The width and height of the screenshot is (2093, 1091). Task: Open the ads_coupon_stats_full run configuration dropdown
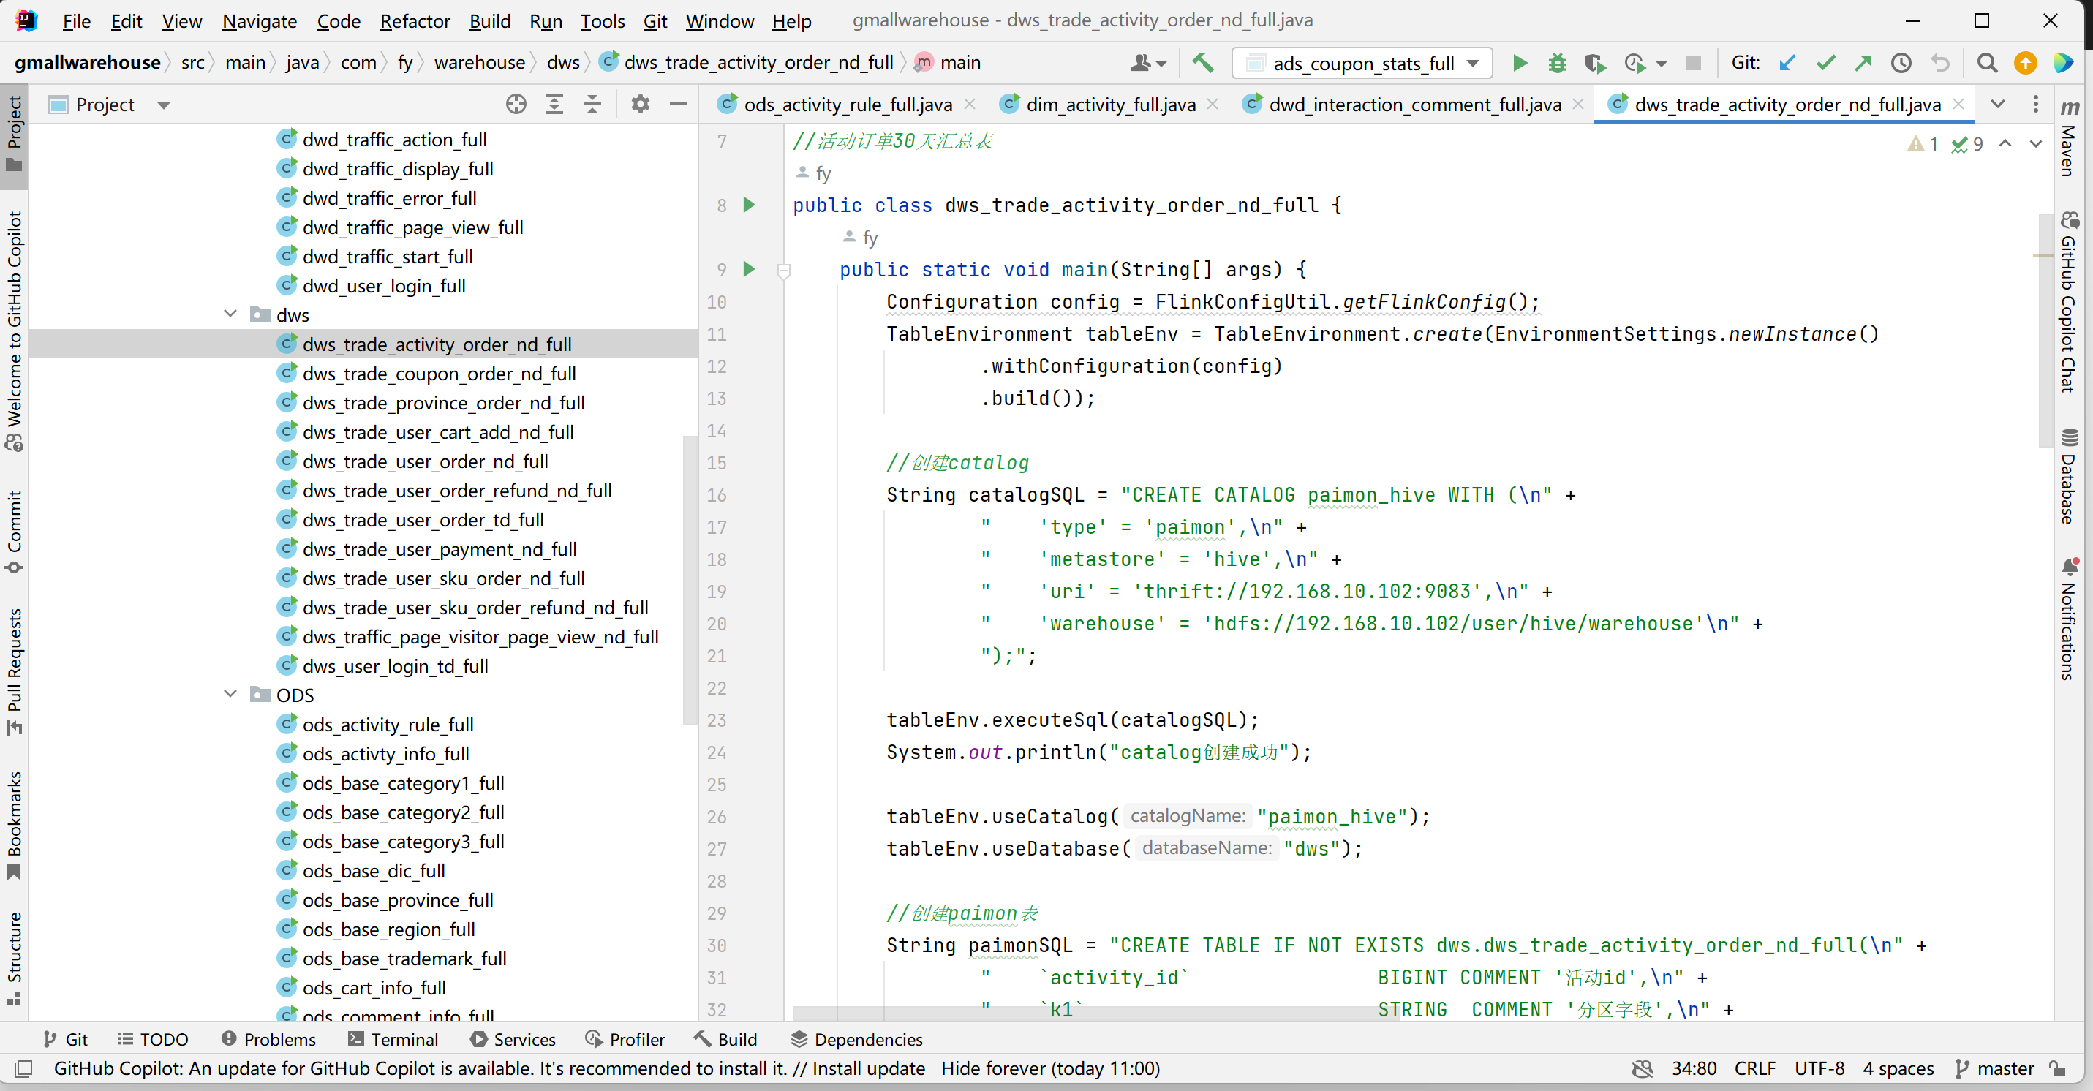coord(1362,63)
